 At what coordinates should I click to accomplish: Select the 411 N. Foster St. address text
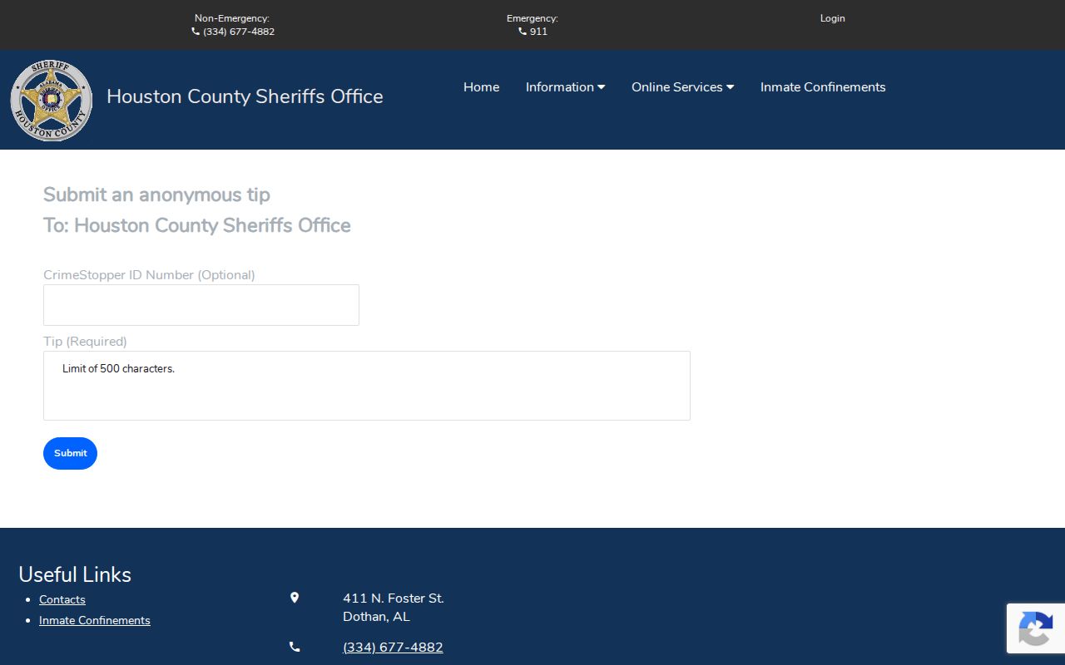click(x=394, y=598)
